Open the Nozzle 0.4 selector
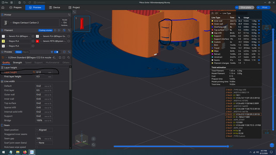 pos(65,22)
